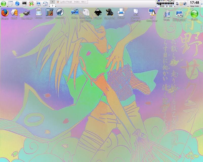This screenshot has height=162, width=203.
Task: Launch the Konsole terminal from the panel
Action: point(24,4)
